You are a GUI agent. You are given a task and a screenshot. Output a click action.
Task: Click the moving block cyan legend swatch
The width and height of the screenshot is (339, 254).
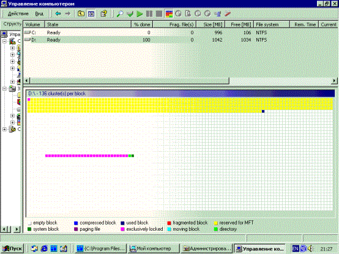click(x=169, y=229)
